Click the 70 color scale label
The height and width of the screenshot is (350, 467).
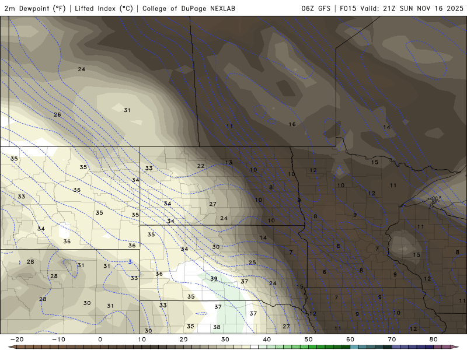[392, 339]
